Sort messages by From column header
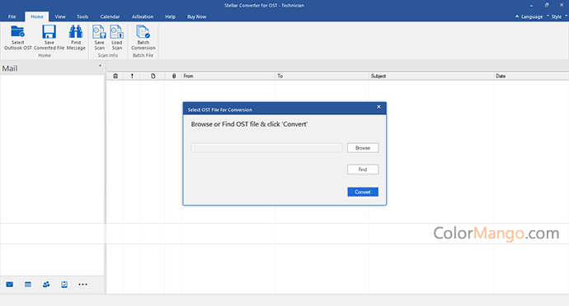569x306 pixels. [228, 76]
